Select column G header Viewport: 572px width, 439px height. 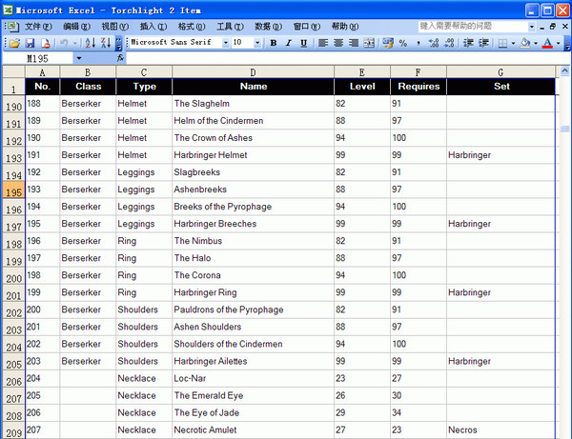click(x=500, y=72)
